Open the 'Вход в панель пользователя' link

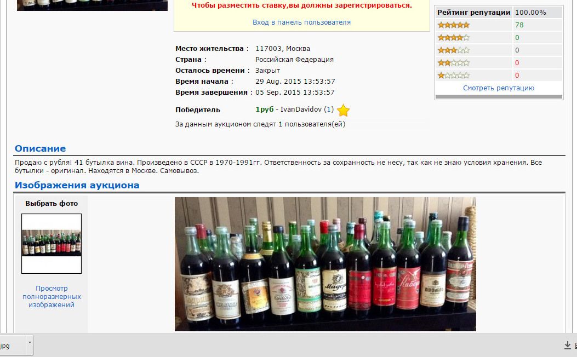pyautogui.click(x=301, y=22)
